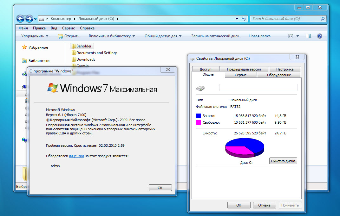Open the help question mark icon

(319, 36)
